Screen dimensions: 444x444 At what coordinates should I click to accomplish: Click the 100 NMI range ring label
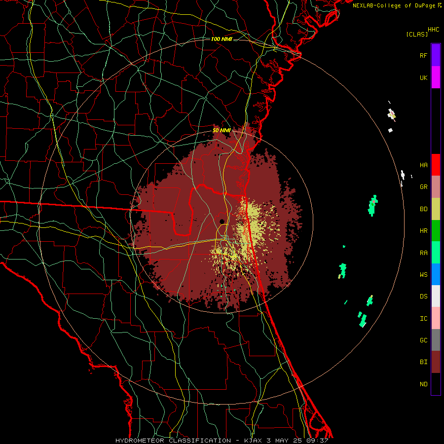(222, 39)
